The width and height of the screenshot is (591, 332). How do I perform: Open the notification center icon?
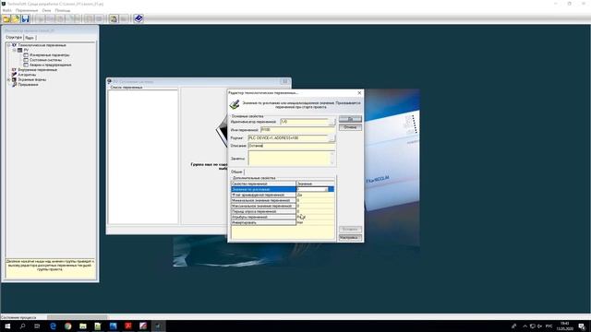pos(582,326)
